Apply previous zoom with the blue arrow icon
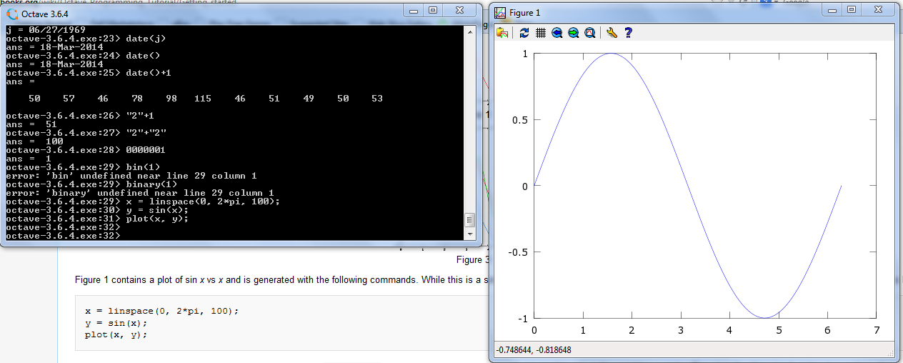Image resolution: width=903 pixels, height=363 pixels. tap(557, 33)
